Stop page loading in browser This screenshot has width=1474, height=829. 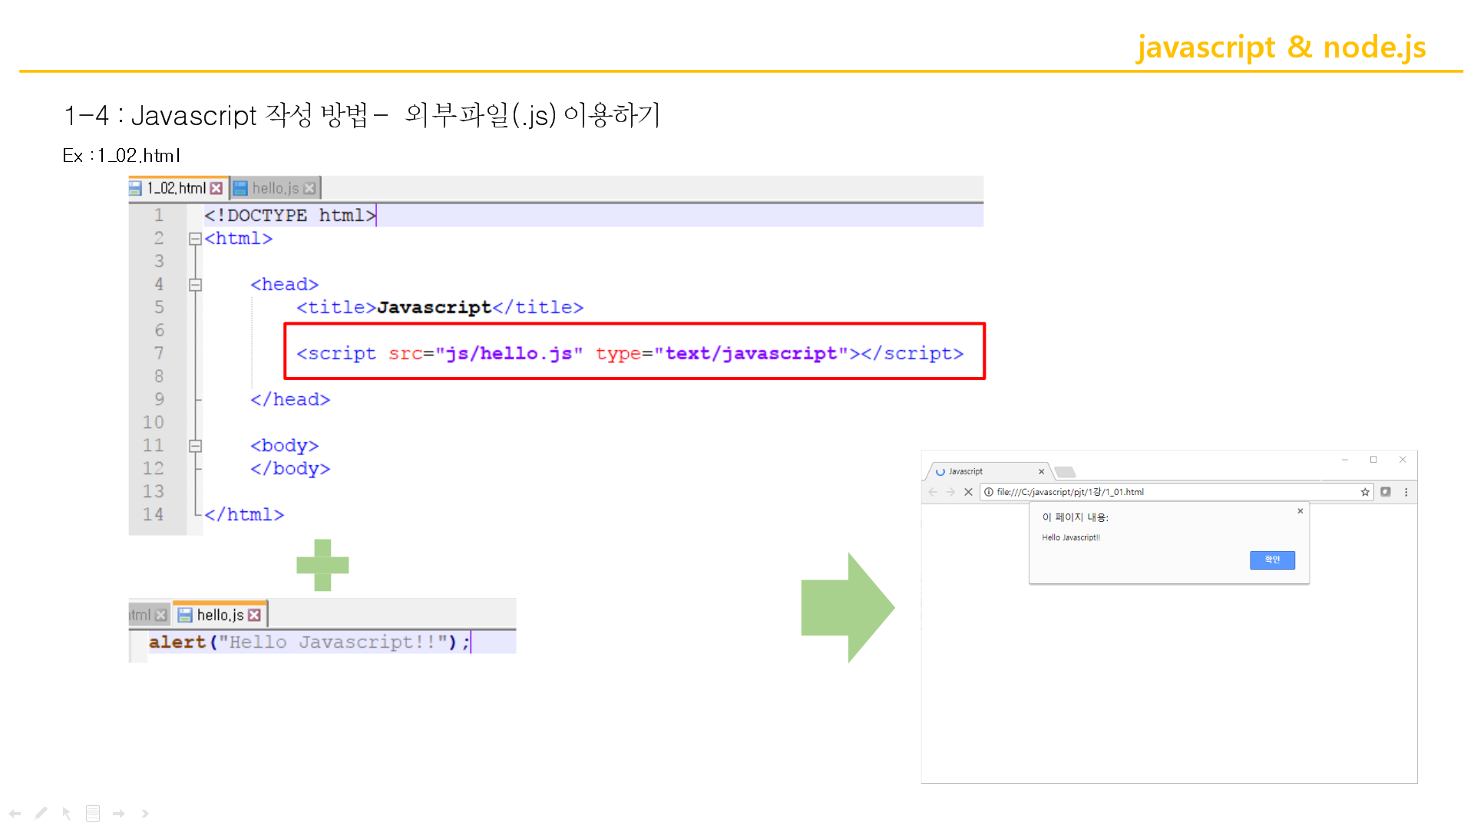[968, 492]
